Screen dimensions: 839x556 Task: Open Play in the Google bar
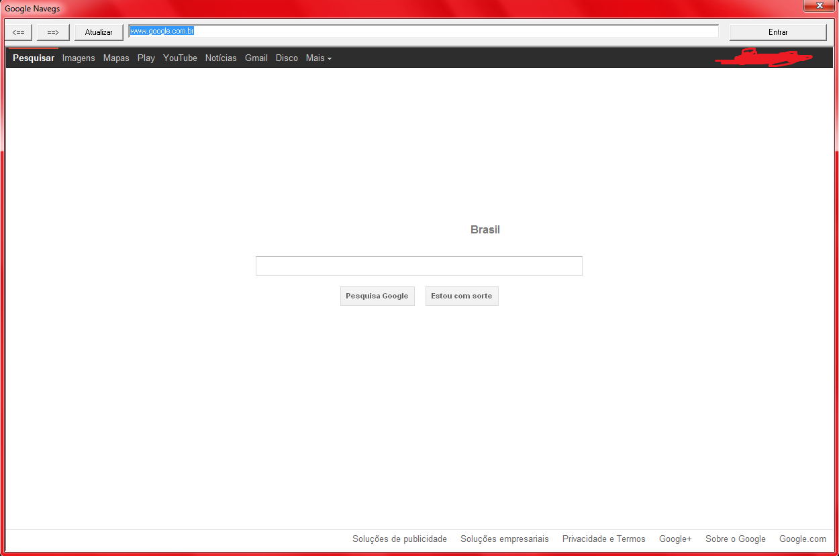point(146,58)
